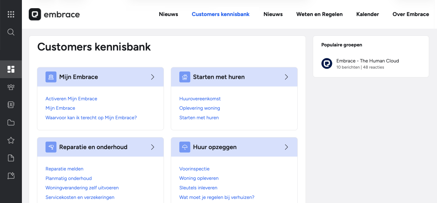Open Embrace - The Human Cloud group
437x203 pixels.
pyautogui.click(x=368, y=61)
